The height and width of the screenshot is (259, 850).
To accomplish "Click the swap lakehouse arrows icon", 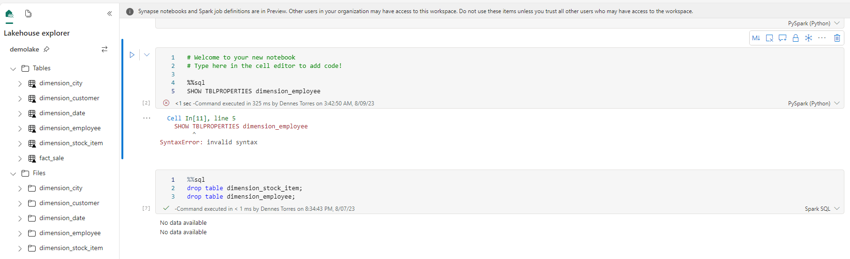I will tap(105, 49).
